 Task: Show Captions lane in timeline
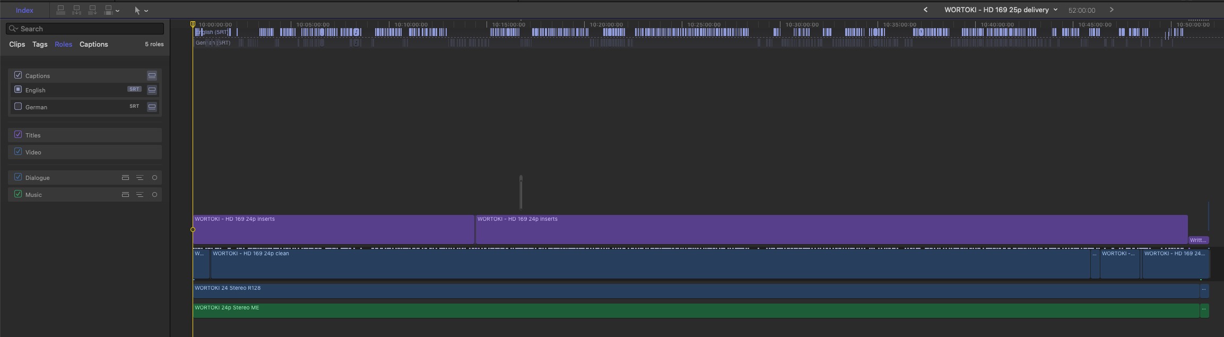point(152,75)
